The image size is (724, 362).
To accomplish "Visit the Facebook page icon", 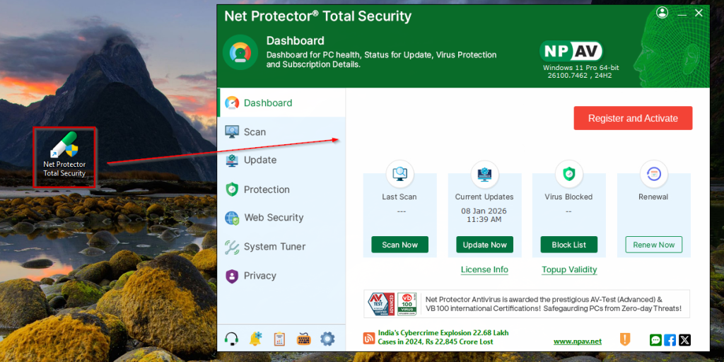I will tap(670, 340).
